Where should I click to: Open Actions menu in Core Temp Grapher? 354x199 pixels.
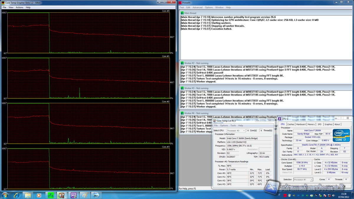(x=19, y=7)
